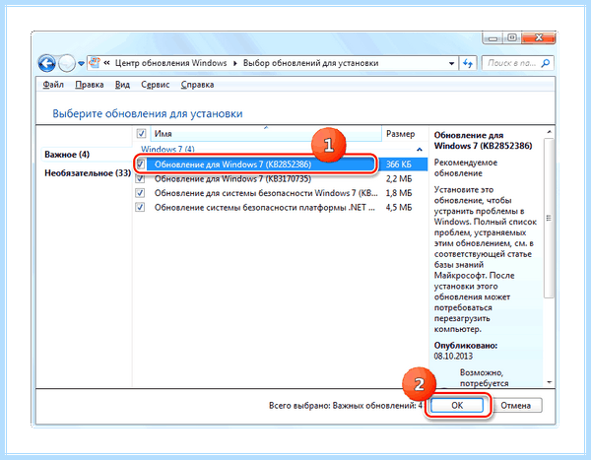The width and height of the screenshot is (591, 460).
Task: Click the 'Выбор обновлений для установки' breadcrumb
Action: pos(310,63)
